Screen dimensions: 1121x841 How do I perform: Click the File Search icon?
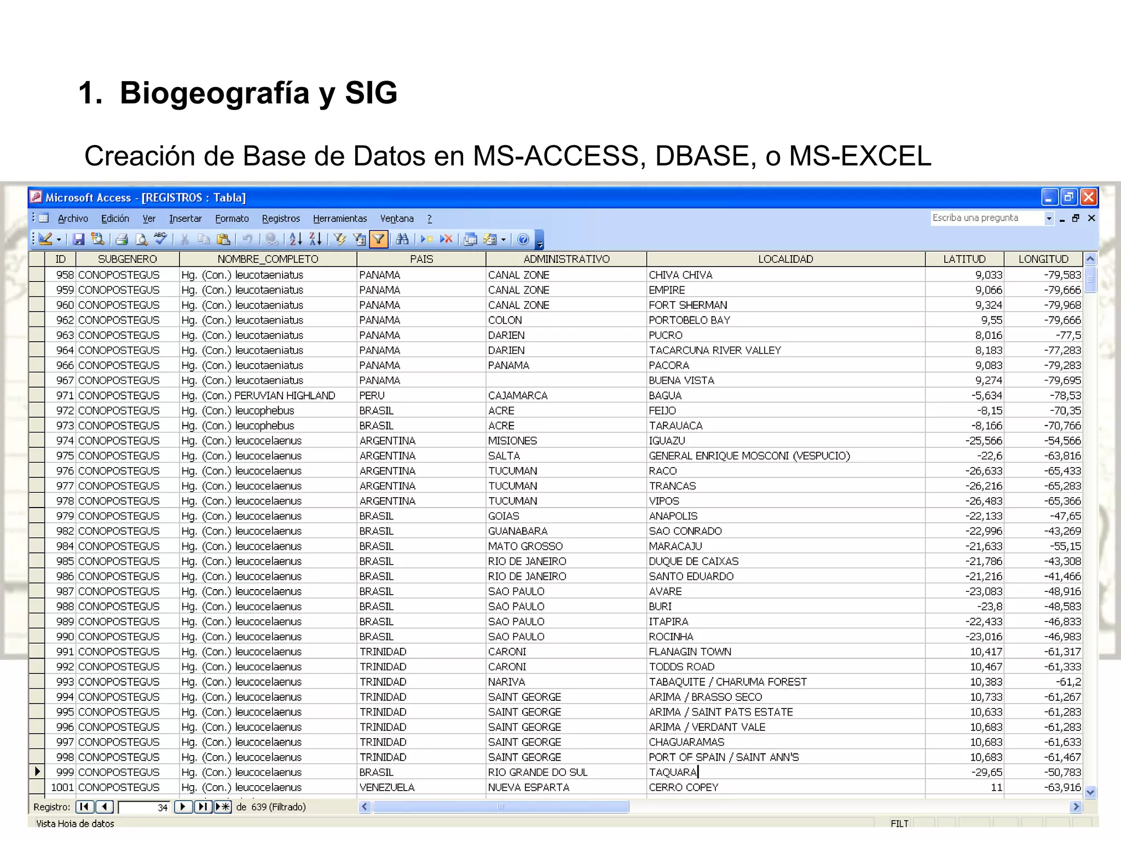click(98, 239)
